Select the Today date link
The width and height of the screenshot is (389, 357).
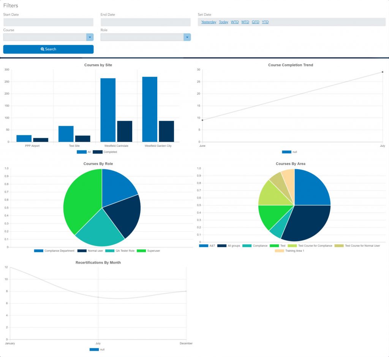(x=223, y=22)
